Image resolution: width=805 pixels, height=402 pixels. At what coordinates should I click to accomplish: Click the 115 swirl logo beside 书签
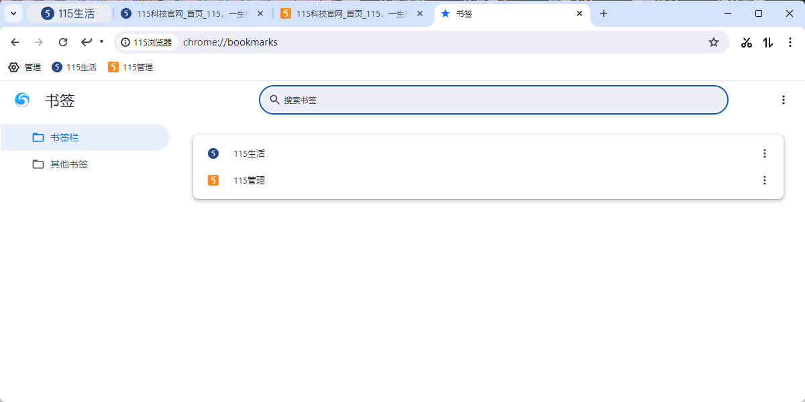(22, 100)
